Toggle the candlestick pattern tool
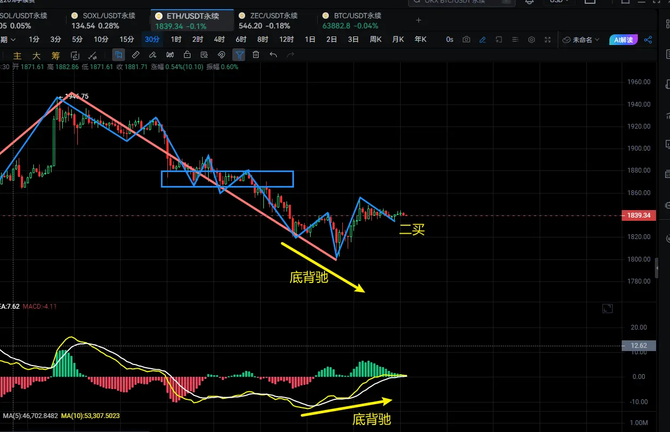This screenshot has height=432, width=670. (x=170, y=55)
